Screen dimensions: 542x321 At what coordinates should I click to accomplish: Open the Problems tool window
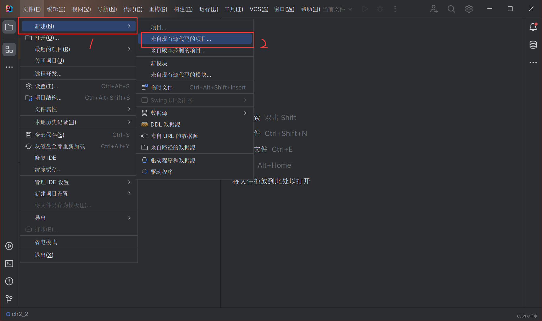coord(9,281)
